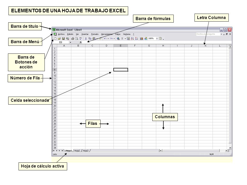The image size is (247, 185).
Task: Click the 'Listo' status bar text
Action: tap(55, 154)
